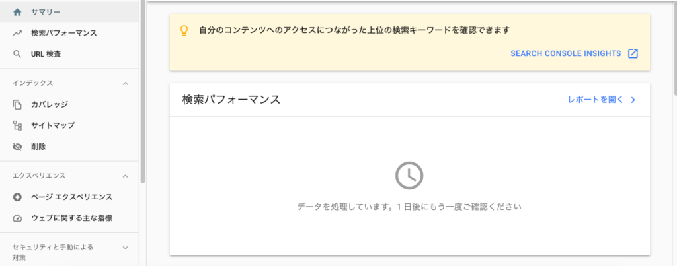Click the crossed-eye icon beside 削除
677x266 pixels.
pos(17,146)
